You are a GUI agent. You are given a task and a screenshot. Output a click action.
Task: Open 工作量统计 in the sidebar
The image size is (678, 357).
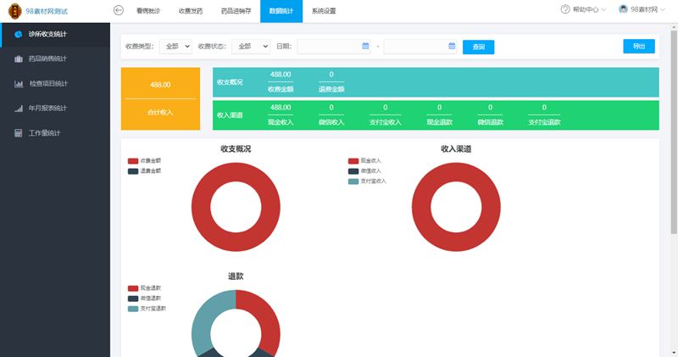point(44,133)
